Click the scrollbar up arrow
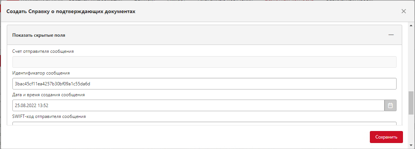Viewport: 415px width, 149px height. click(x=411, y=26)
